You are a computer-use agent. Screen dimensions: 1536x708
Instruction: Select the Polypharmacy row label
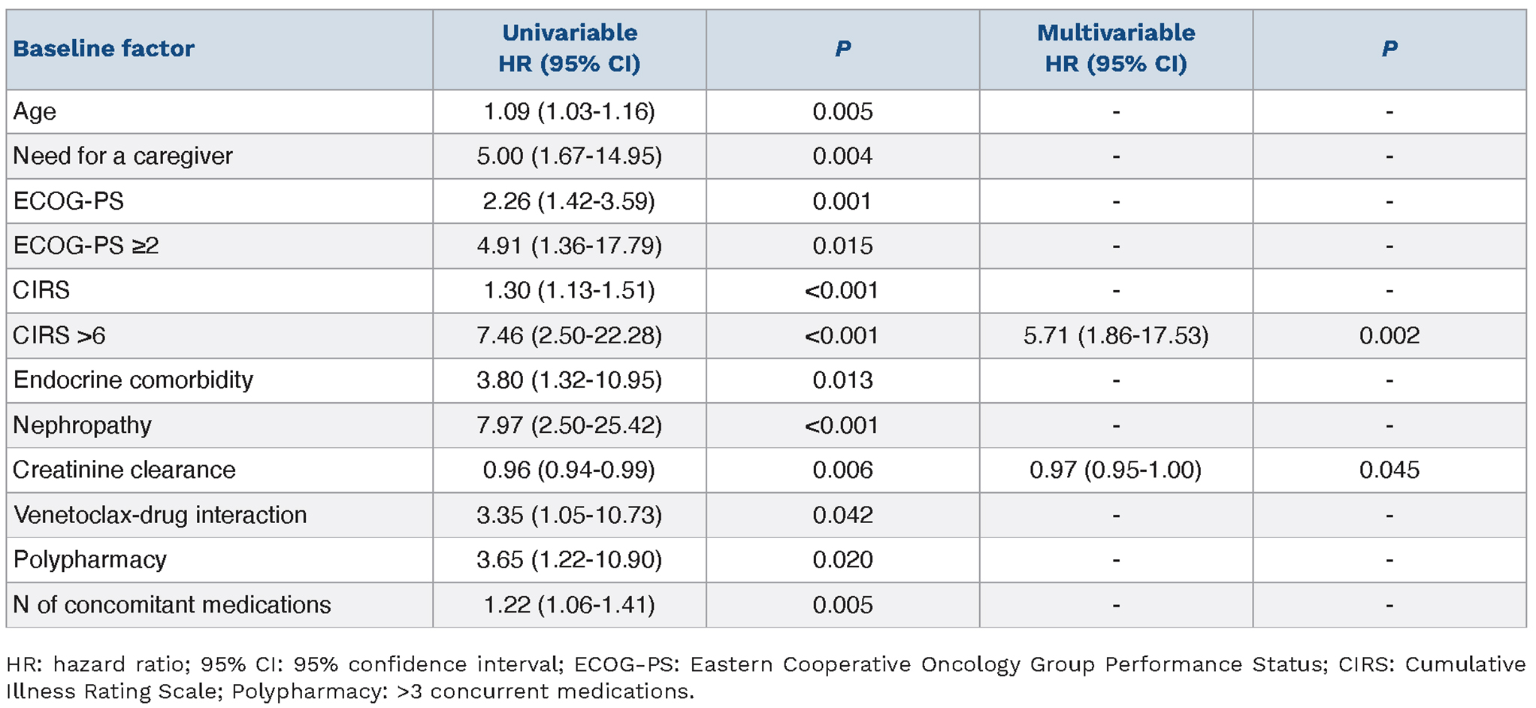click(89, 560)
